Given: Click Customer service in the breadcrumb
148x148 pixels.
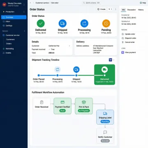Looking at the screenshot, I should pyautogui.click(x=42, y=3).
